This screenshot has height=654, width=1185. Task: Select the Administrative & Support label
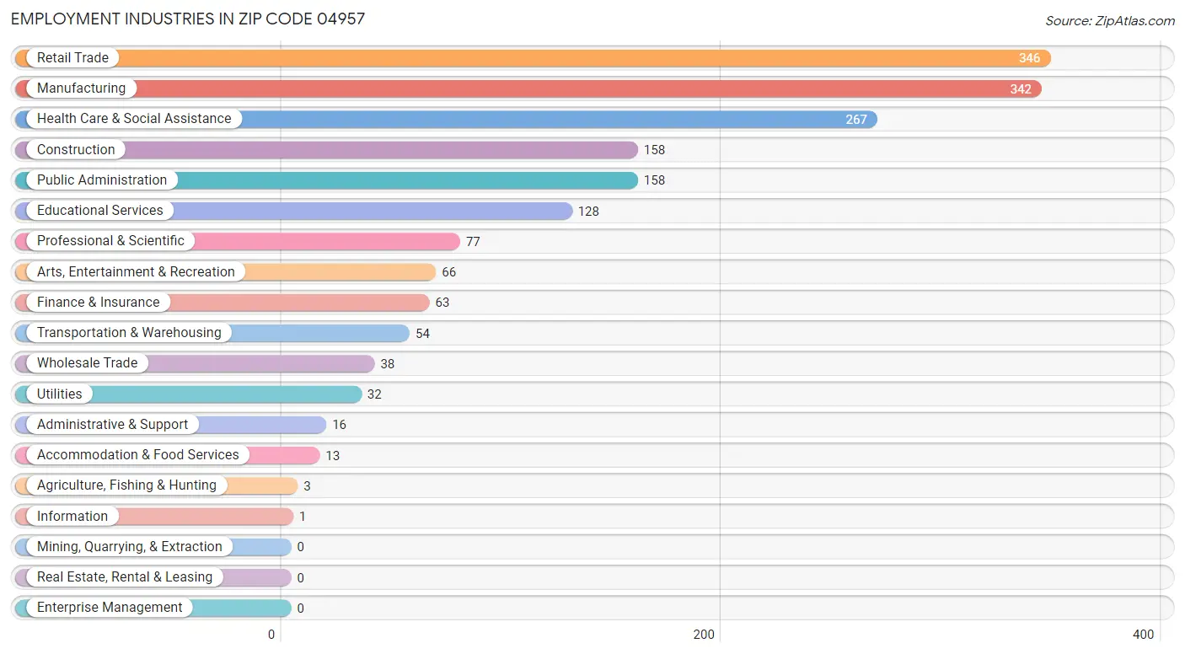pos(112,425)
